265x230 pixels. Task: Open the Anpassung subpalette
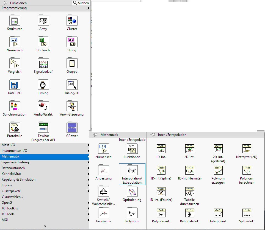click(x=104, y=170)
